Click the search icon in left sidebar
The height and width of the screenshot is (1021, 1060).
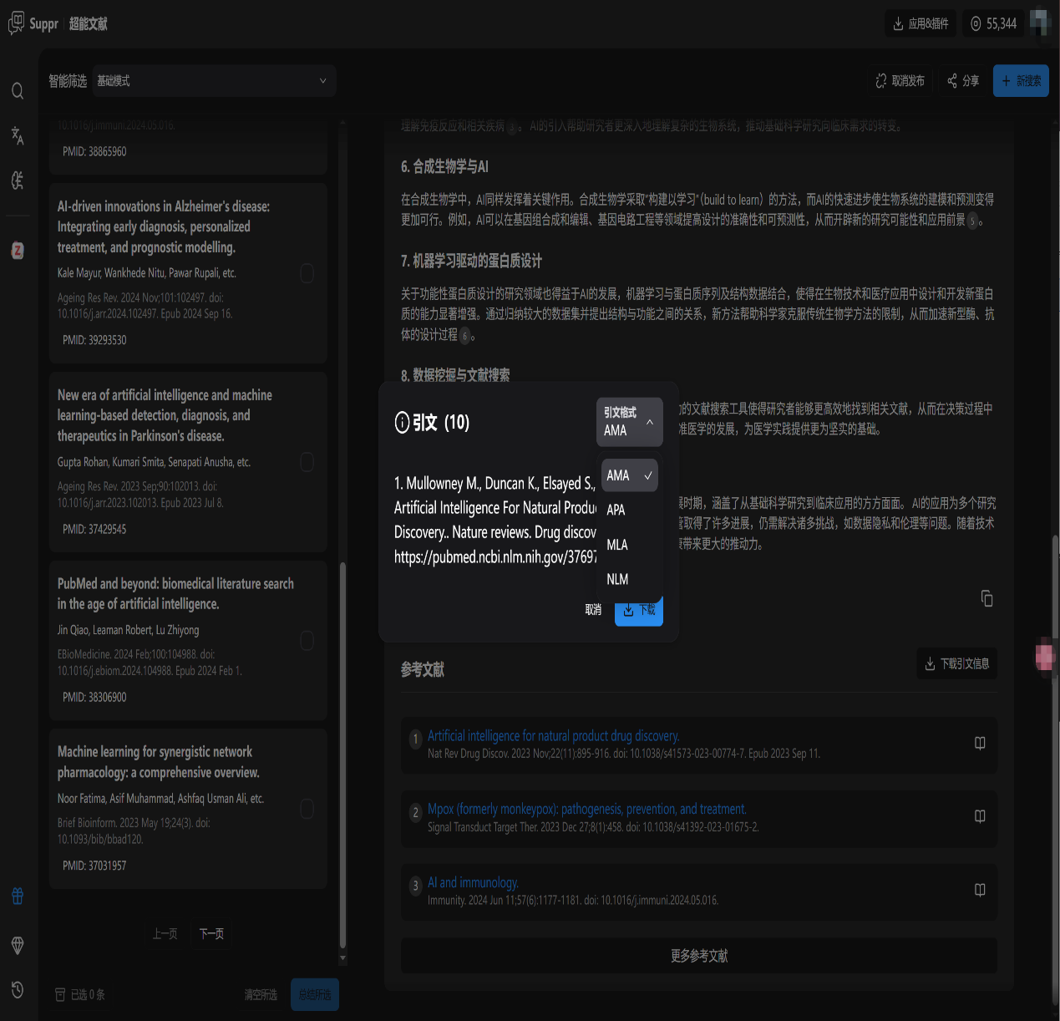tap(18, 91)
